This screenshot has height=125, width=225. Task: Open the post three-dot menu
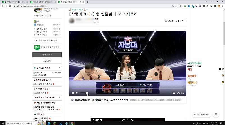(x=186, y=21)
